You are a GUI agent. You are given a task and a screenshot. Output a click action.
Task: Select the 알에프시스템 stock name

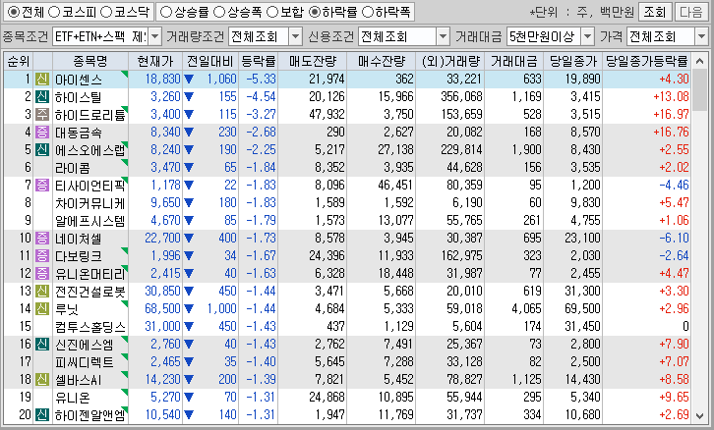click(90, 221)
